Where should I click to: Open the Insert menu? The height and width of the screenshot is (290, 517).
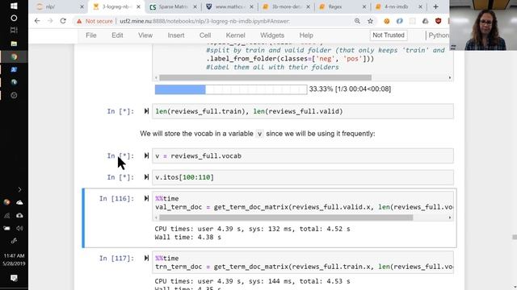pos(176,35)
